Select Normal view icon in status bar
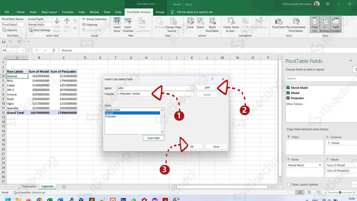Image resolution: width=357 pixels, height=201 pixels. click(x=300, y=192)
